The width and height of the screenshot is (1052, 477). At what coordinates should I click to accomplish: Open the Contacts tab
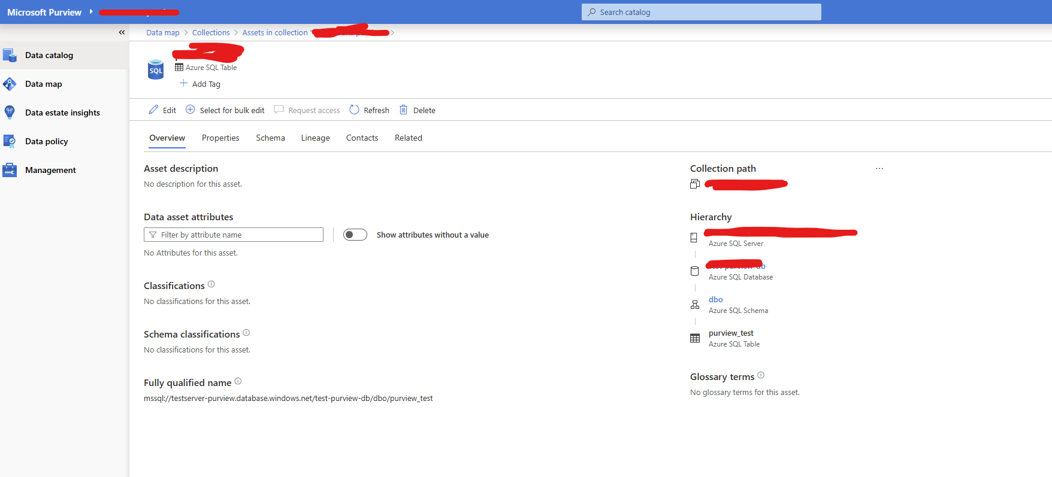362,138
